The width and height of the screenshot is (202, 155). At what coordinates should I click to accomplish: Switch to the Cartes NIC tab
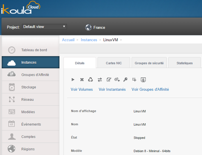pyautogui.click(x=114, y=63)
